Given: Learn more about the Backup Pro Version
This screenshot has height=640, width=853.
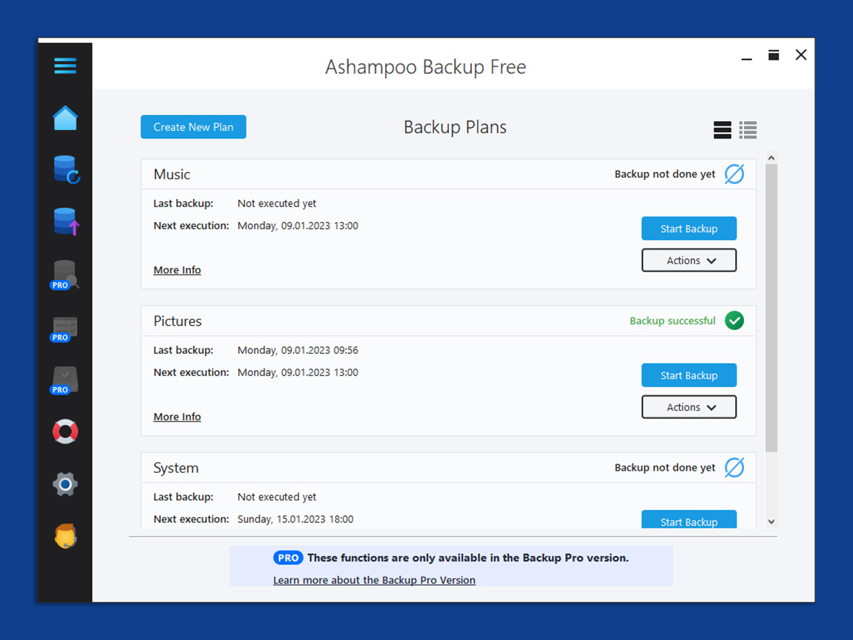Looking at the screenshot, I should click(374, 580).
